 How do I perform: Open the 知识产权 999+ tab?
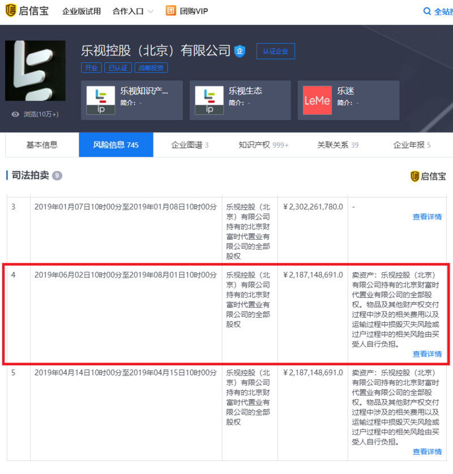(x=263, y=145)
